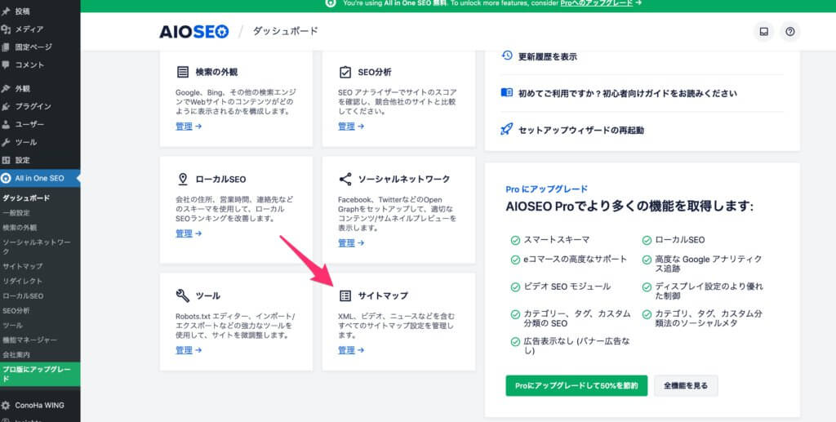Click the プラグイン plug icon in sidebar

[6, 107]
